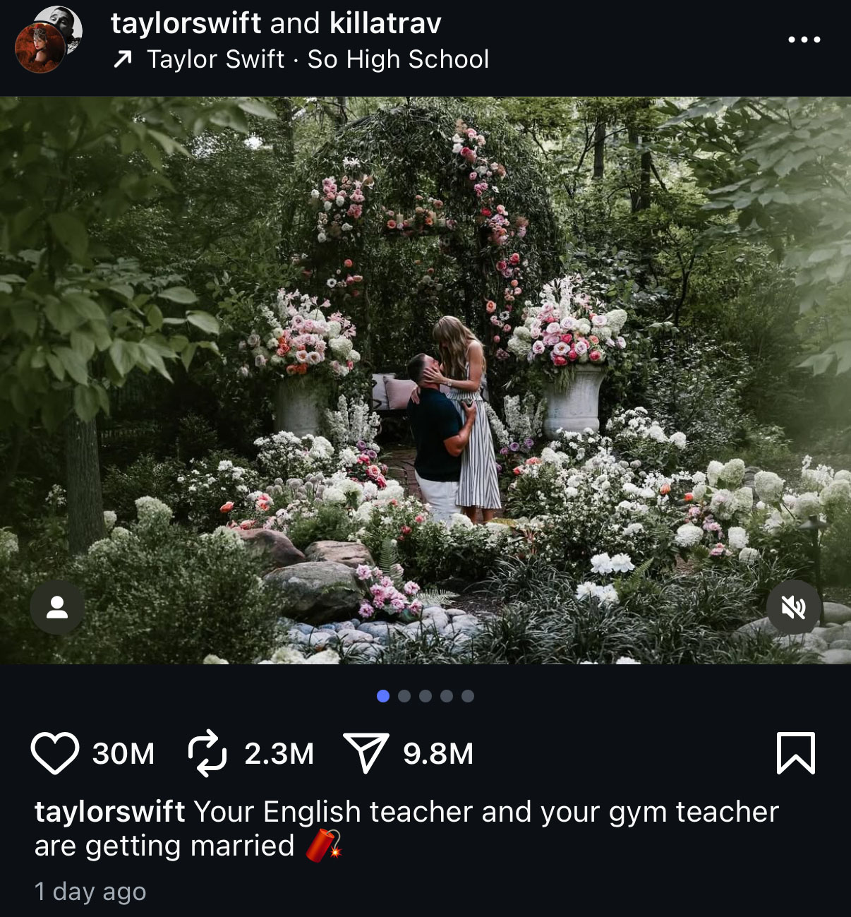Viewport: 851px width, 917px height.
Task: Open the three-dot more options menu
Action: coord(804,40)
